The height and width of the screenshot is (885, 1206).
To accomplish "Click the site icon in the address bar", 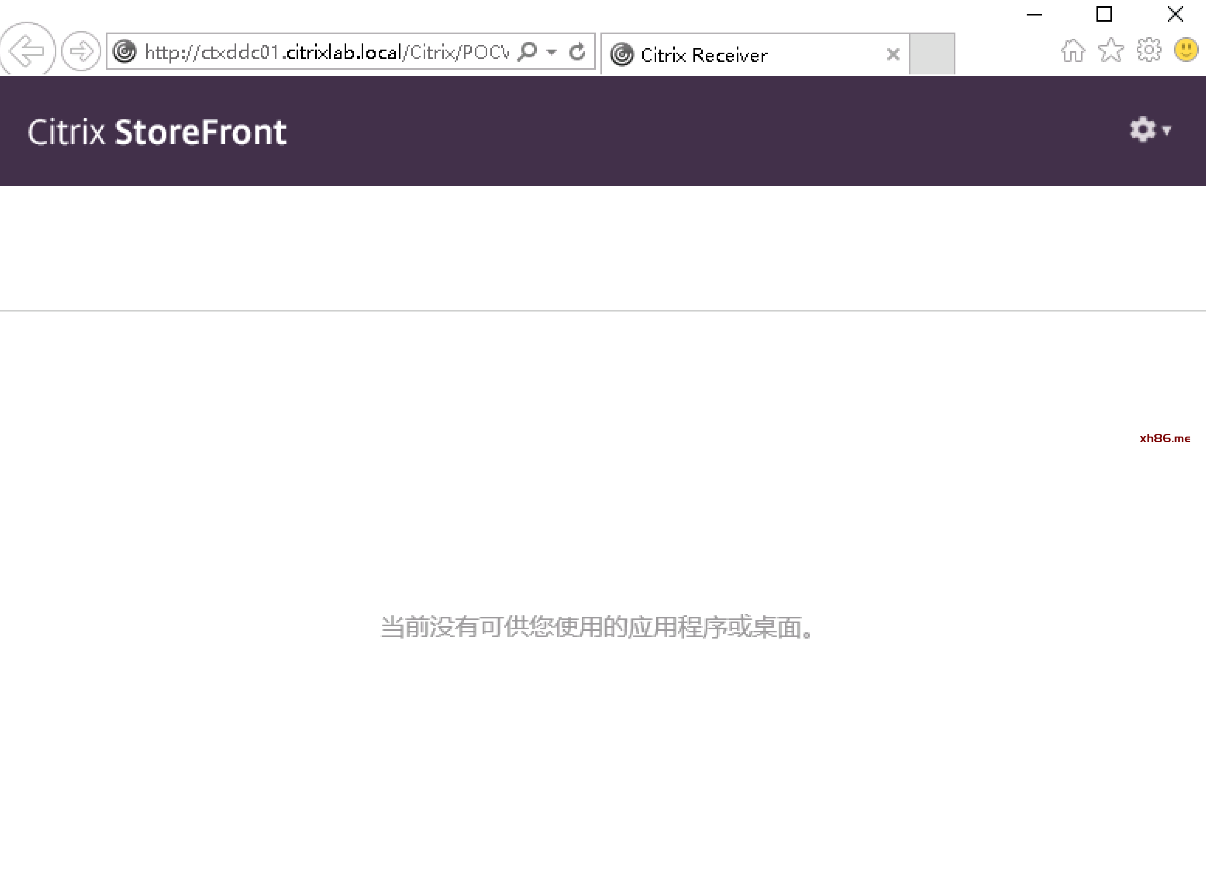I will click(x=125, y=52).
